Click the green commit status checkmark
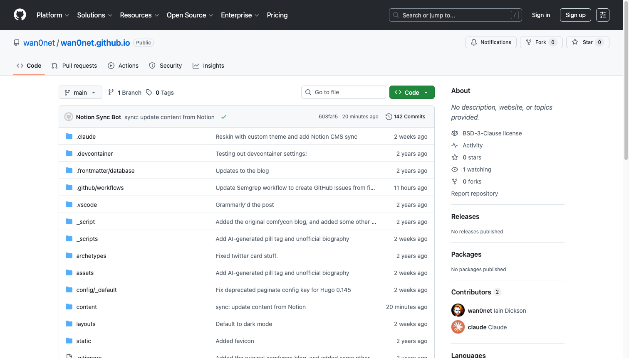 click(x=224, y=117)
